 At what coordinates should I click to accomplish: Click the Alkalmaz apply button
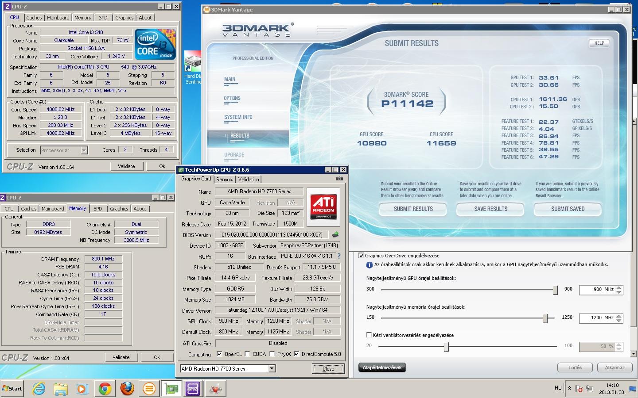[x=615, y=367]
